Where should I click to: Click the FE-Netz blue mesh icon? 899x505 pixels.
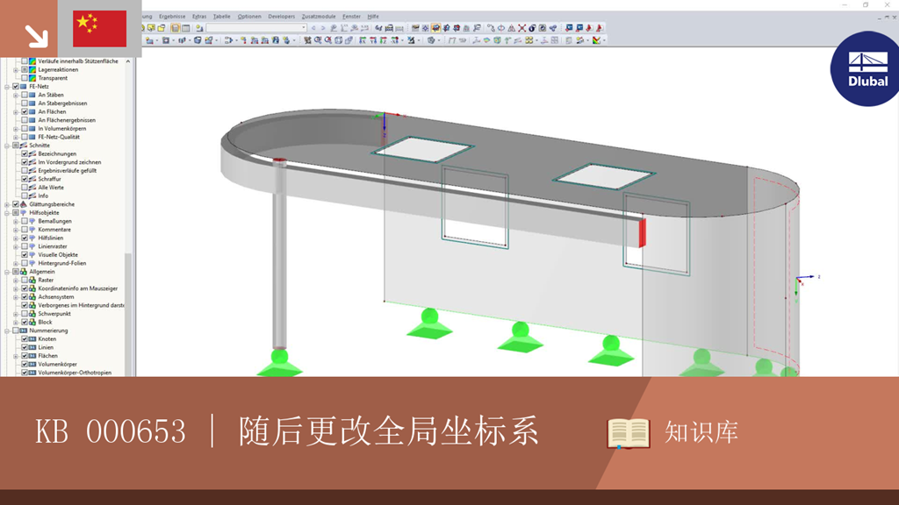(x=24, y=87)
